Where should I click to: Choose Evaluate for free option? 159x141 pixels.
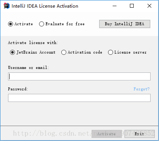click(62, 24)
